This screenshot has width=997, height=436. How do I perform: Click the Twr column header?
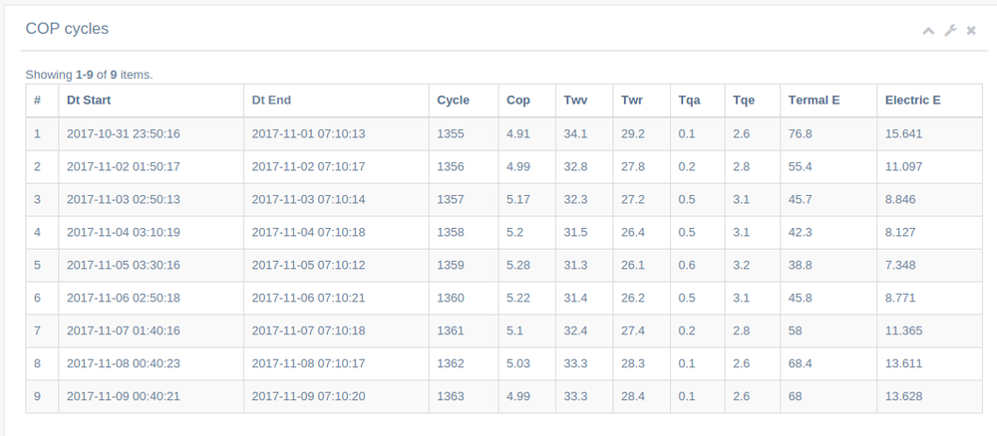[x=632, y=101]
